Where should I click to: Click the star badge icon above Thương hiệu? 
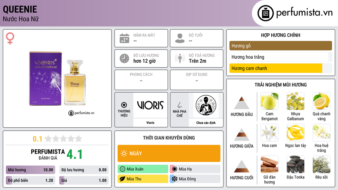pyautogui.click(x=124, y=105)
